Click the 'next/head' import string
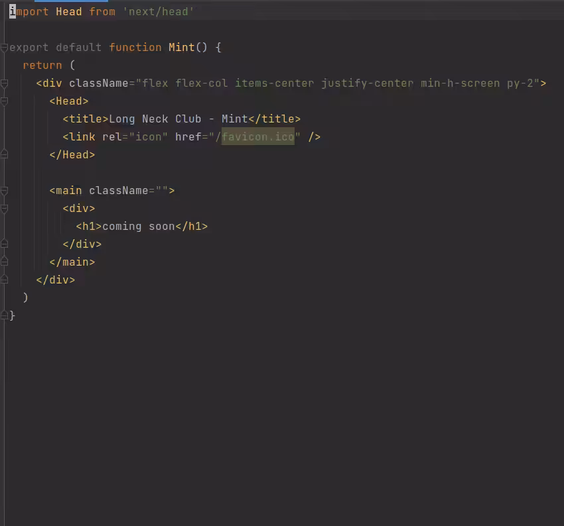The image size is (564, 526). pos(159,12)
